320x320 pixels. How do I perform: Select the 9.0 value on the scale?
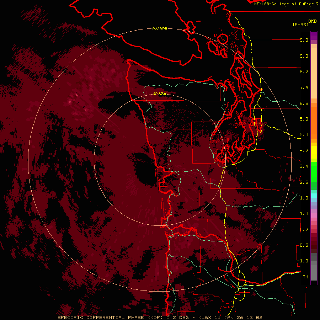[x=304, y=56]
